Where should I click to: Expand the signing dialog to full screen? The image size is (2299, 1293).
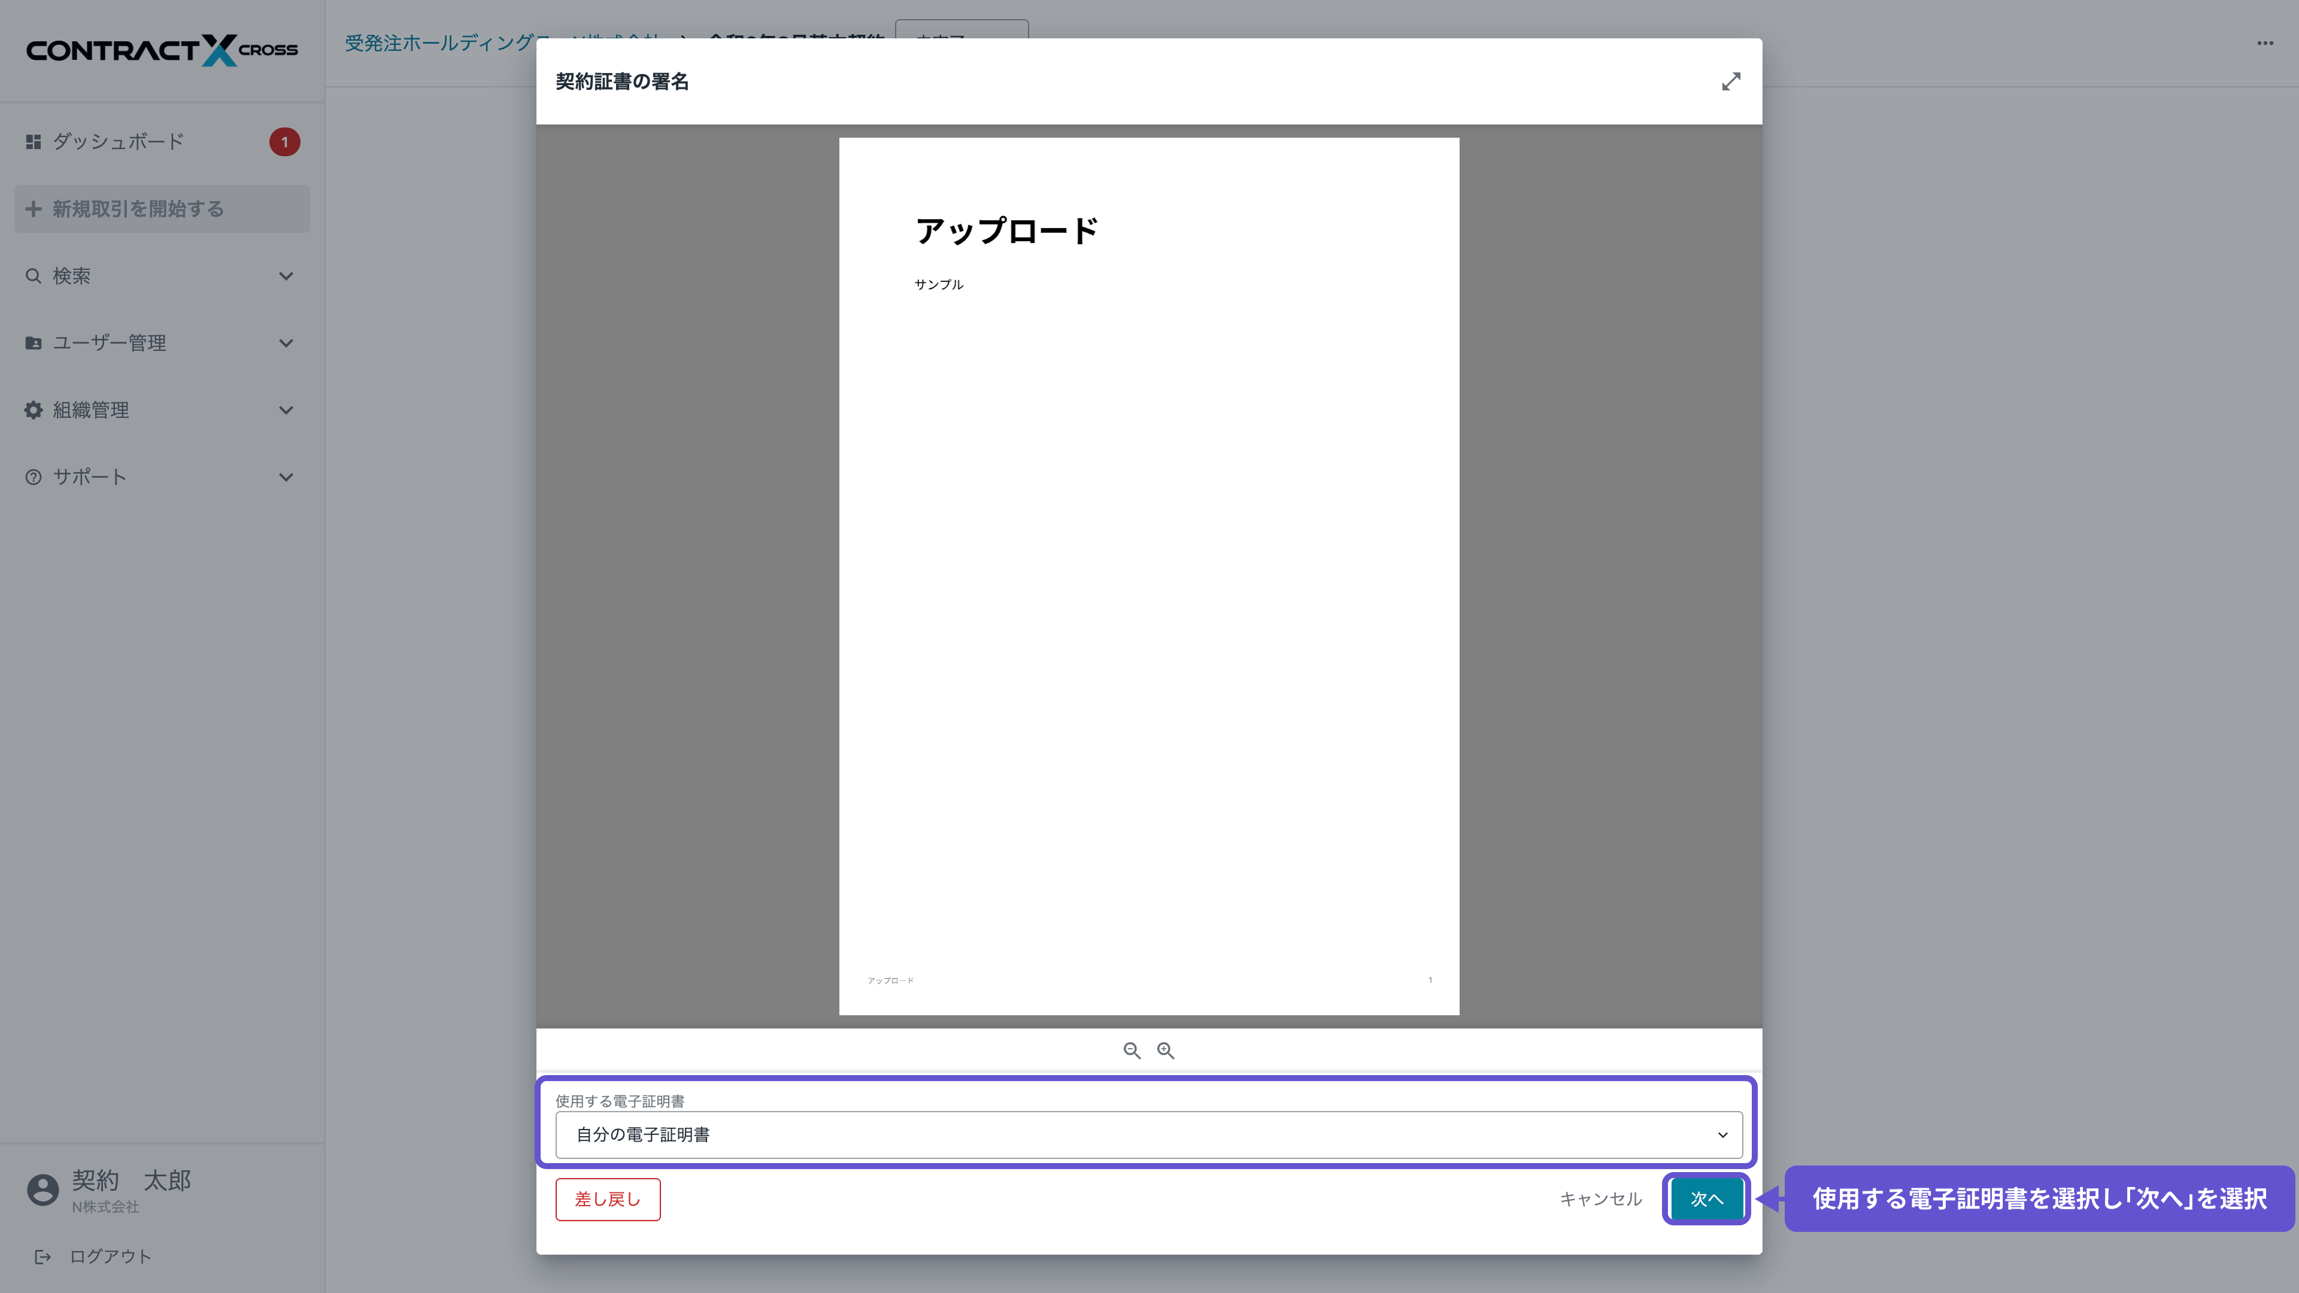[x=1731, y=81]
